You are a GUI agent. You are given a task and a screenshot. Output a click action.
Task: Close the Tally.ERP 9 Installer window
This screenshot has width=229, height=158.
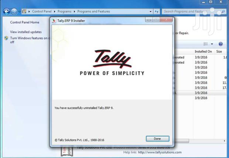click(x=166, y=20)
